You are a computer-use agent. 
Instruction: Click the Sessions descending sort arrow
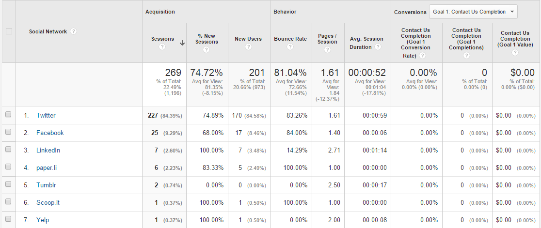point(182,43)
